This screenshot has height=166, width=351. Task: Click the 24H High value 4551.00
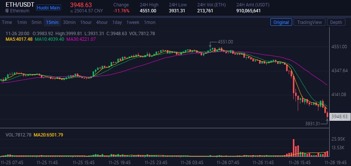(x=148, y=10)
